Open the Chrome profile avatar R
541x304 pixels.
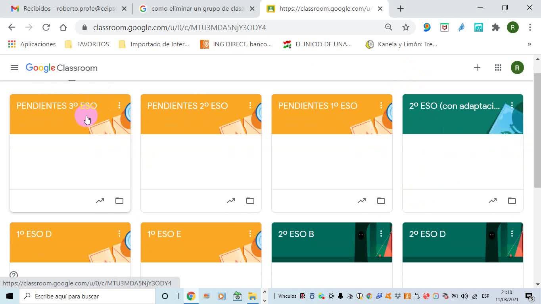tap(513, 27)
